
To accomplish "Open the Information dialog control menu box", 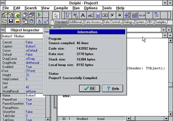I will 46,32.
